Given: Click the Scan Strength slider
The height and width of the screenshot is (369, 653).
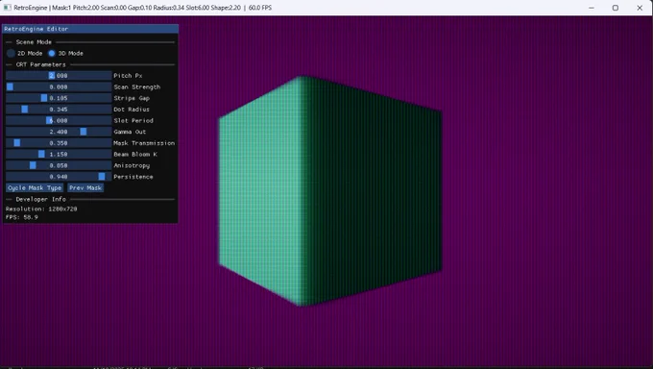Looking at the screenshot, I should click(x=59, y=86).
